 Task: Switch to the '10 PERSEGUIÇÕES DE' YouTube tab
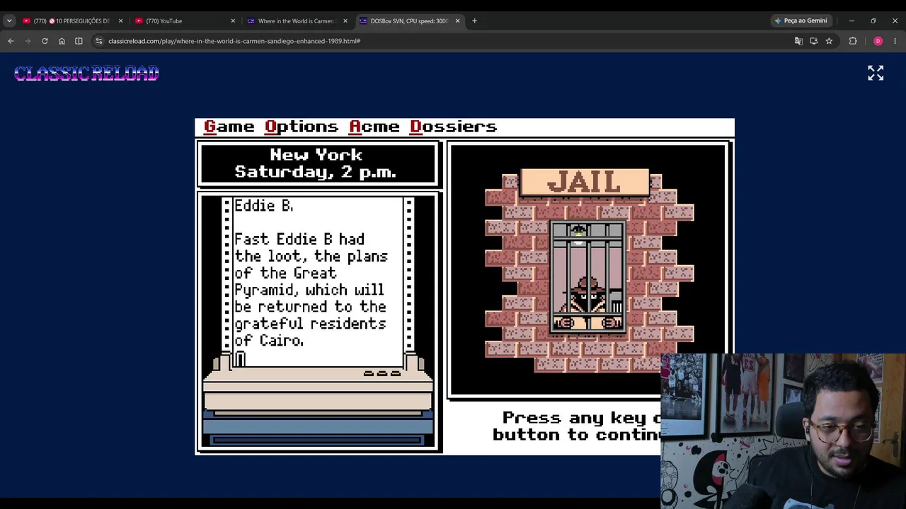coord(72,21)
